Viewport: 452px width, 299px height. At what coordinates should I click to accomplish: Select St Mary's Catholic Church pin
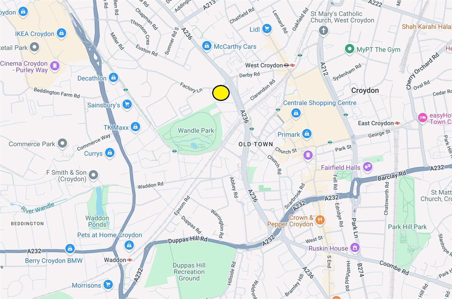(x=323, y=30)
